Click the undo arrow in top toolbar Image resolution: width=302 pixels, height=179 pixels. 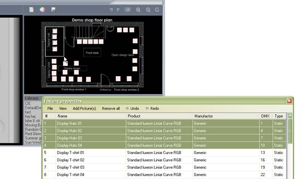click(111, 9)
